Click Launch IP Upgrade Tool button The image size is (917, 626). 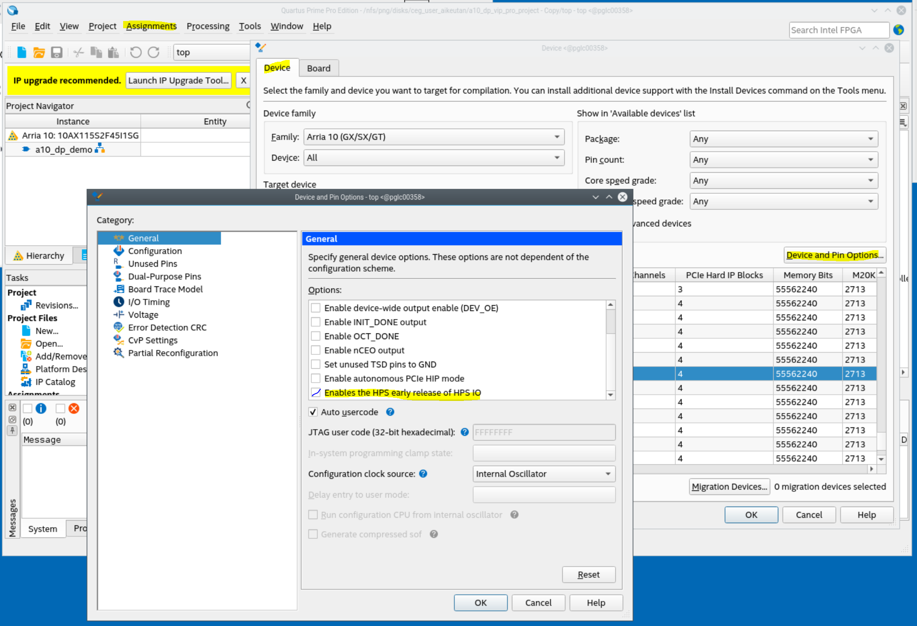point(178,81)
